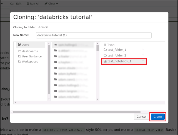Screen dimensions: 178x135
Task: Click the test_folder_1 folder icon
Action: (x=105, y=50)
